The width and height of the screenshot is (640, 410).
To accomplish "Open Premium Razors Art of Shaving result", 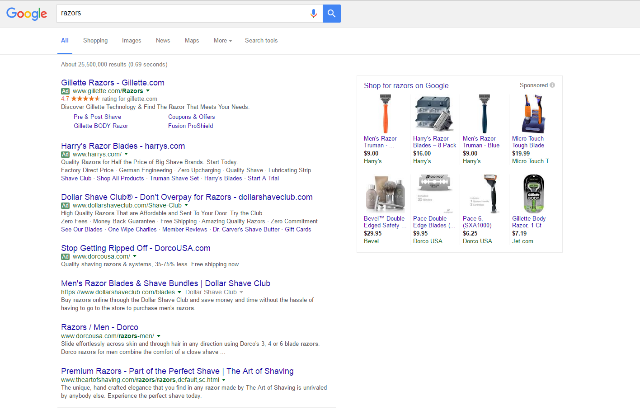I will coord(177,371).
